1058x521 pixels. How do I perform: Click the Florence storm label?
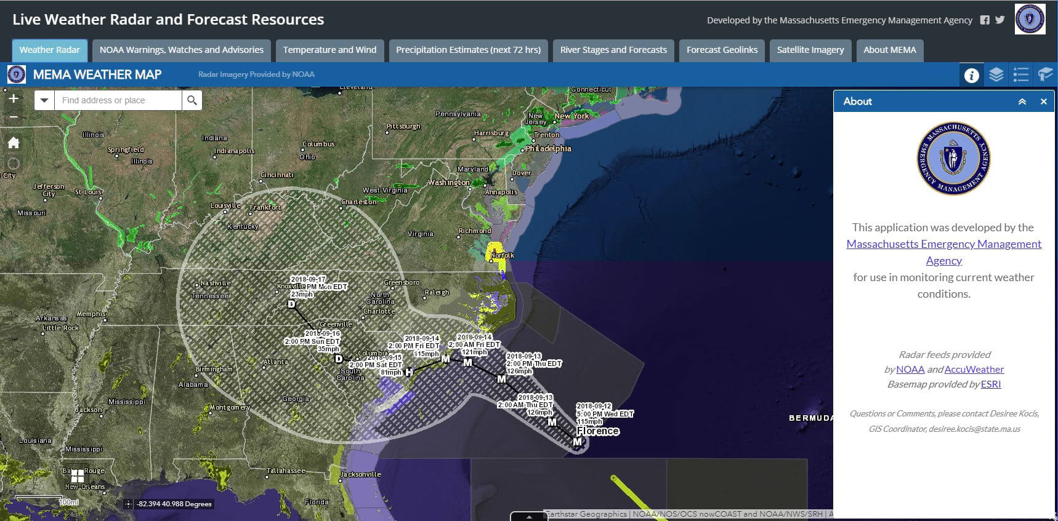tap(598, 431)
